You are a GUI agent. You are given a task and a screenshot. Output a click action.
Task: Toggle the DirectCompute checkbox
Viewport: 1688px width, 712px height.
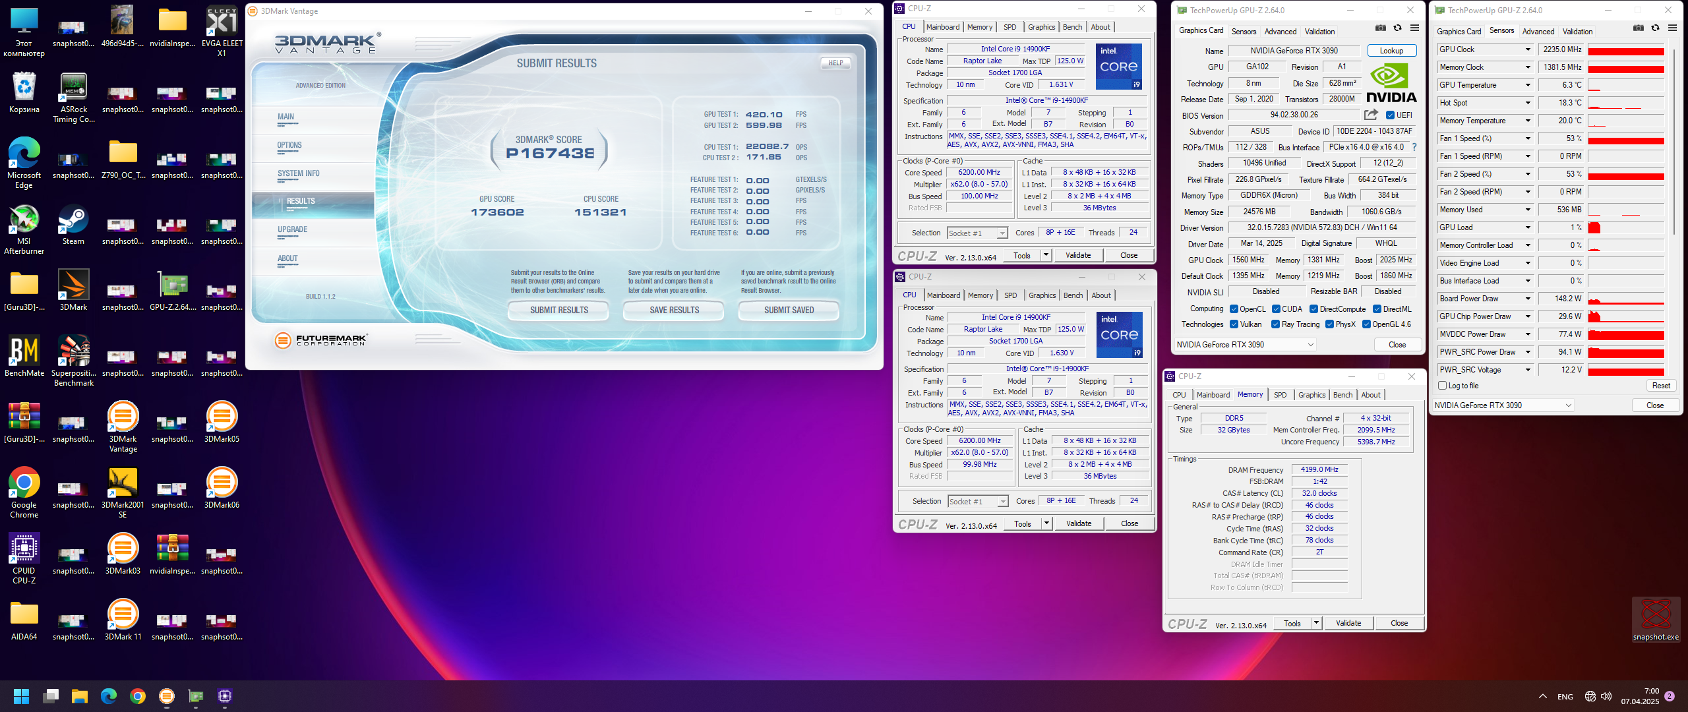click(x=1313, y=309)
